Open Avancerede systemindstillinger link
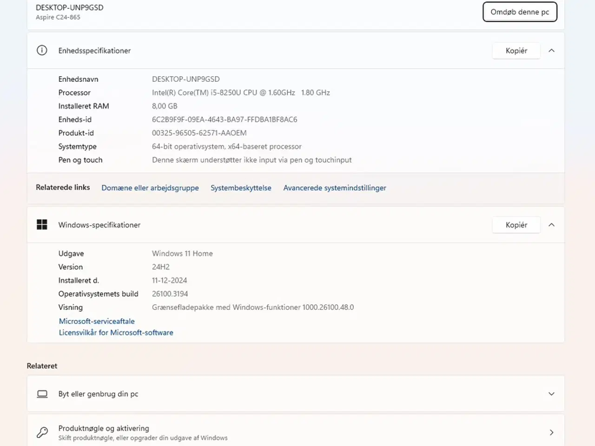 click(335, 188)
